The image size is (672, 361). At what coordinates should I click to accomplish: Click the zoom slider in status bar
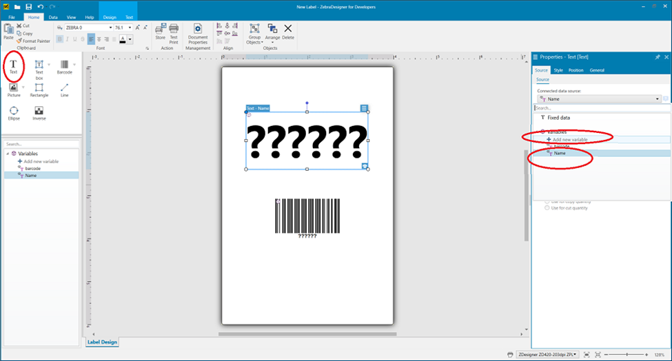pos(627,355)
